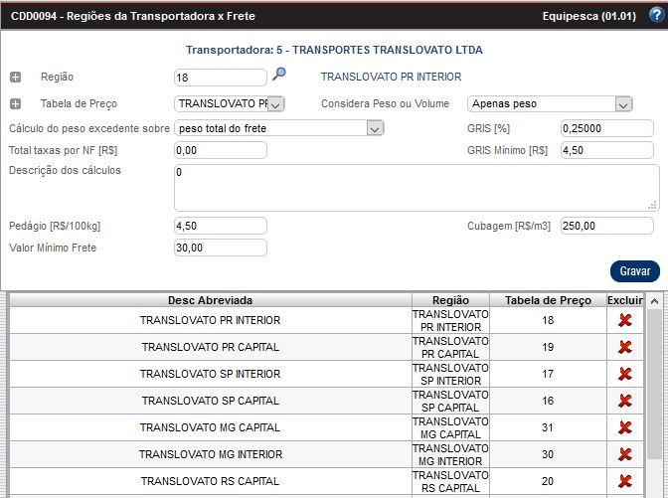668x498 pixels.
Task: Click price table value 30
Action: point(548,454)
